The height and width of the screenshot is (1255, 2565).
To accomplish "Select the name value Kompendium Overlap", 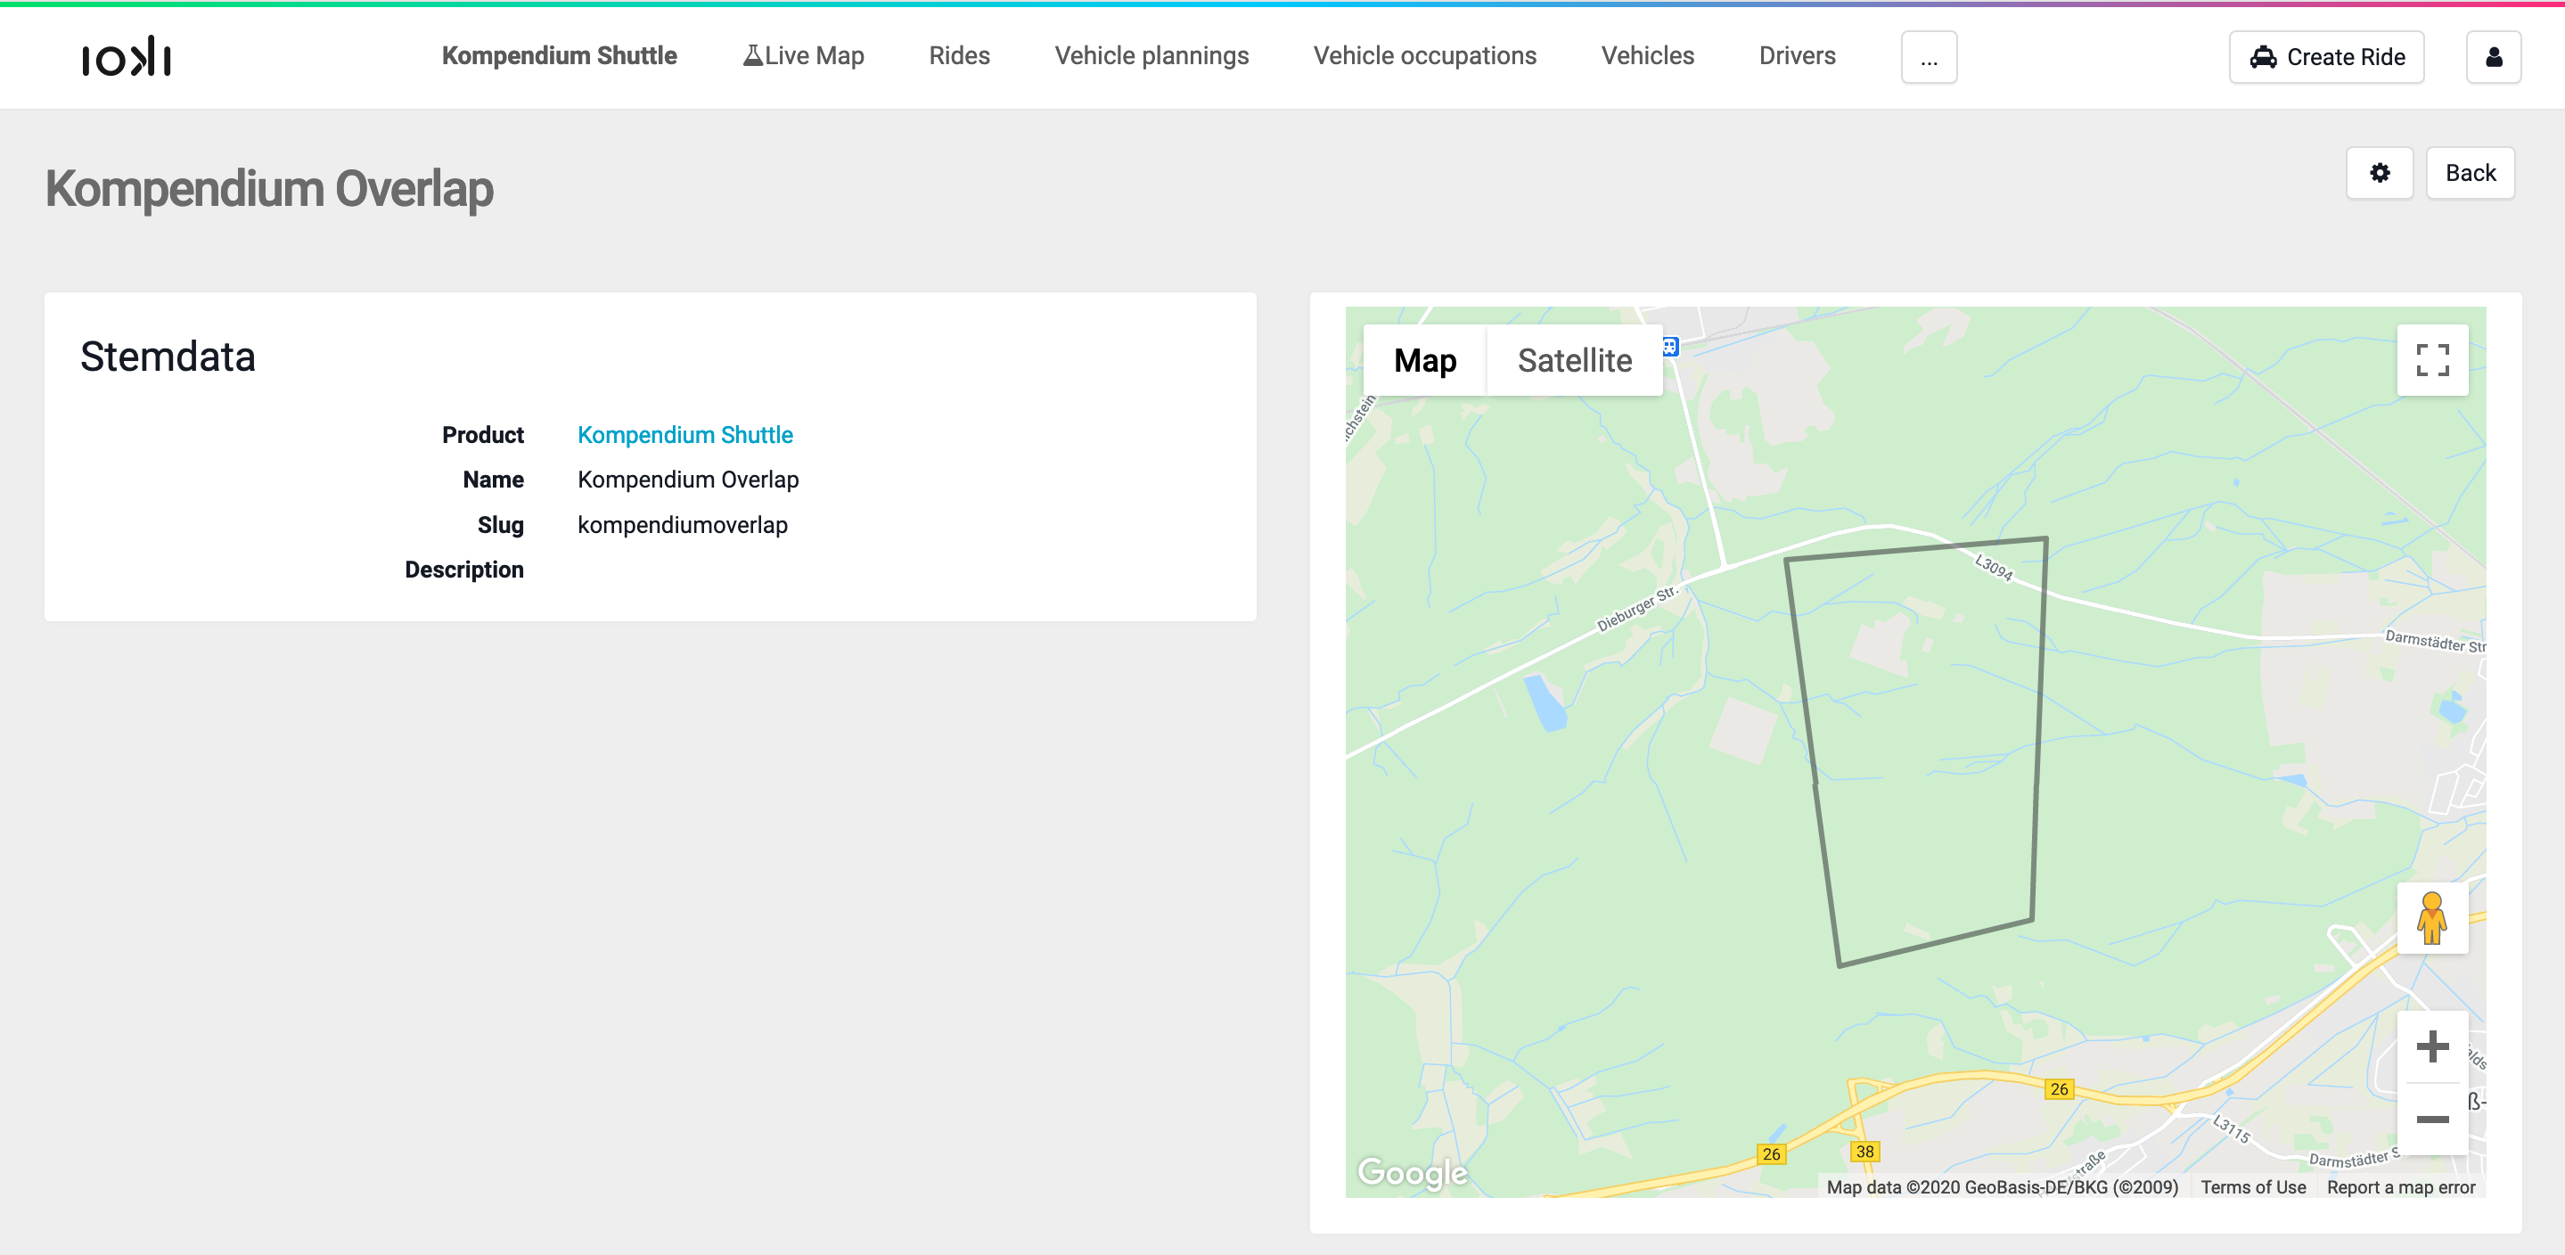I will click(688, 480).
